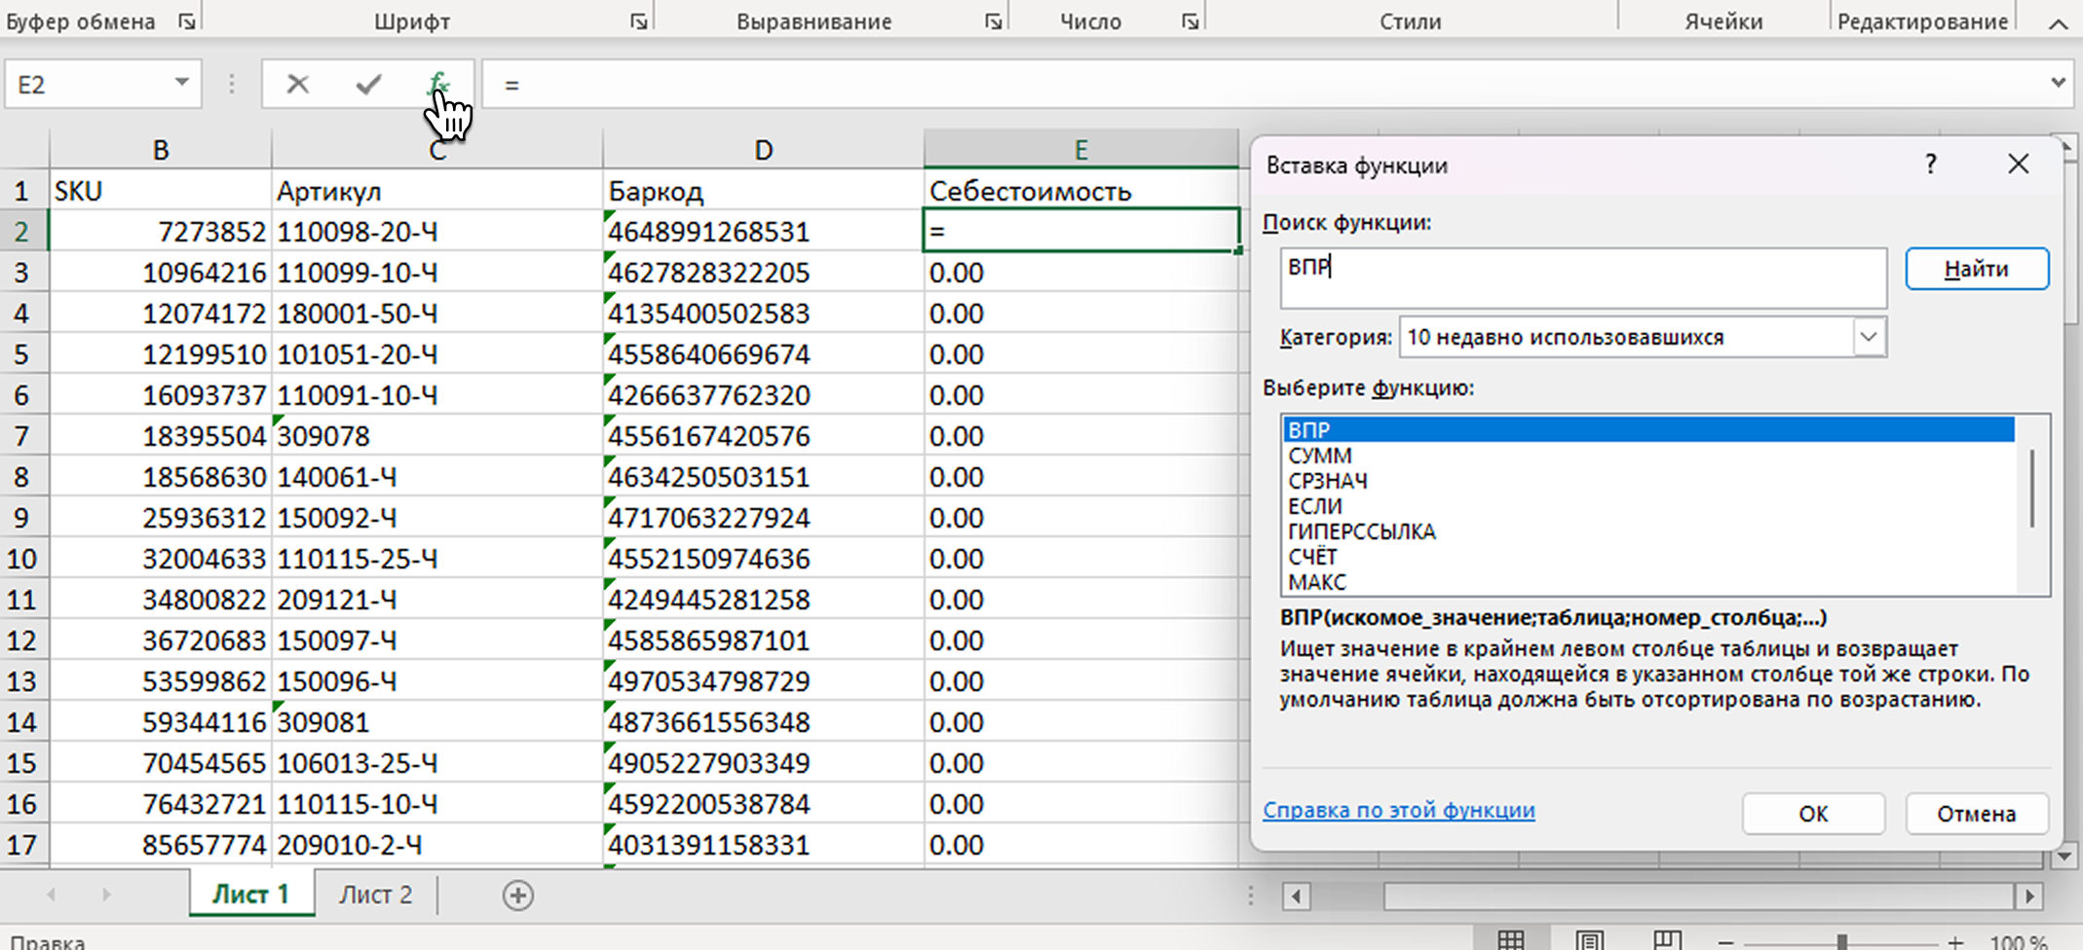Switch to Page Layout view icon

click(1589, 940)
